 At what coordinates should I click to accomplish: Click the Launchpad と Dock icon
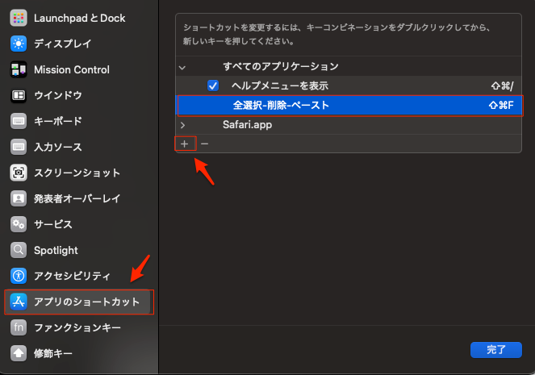[19, 18]
